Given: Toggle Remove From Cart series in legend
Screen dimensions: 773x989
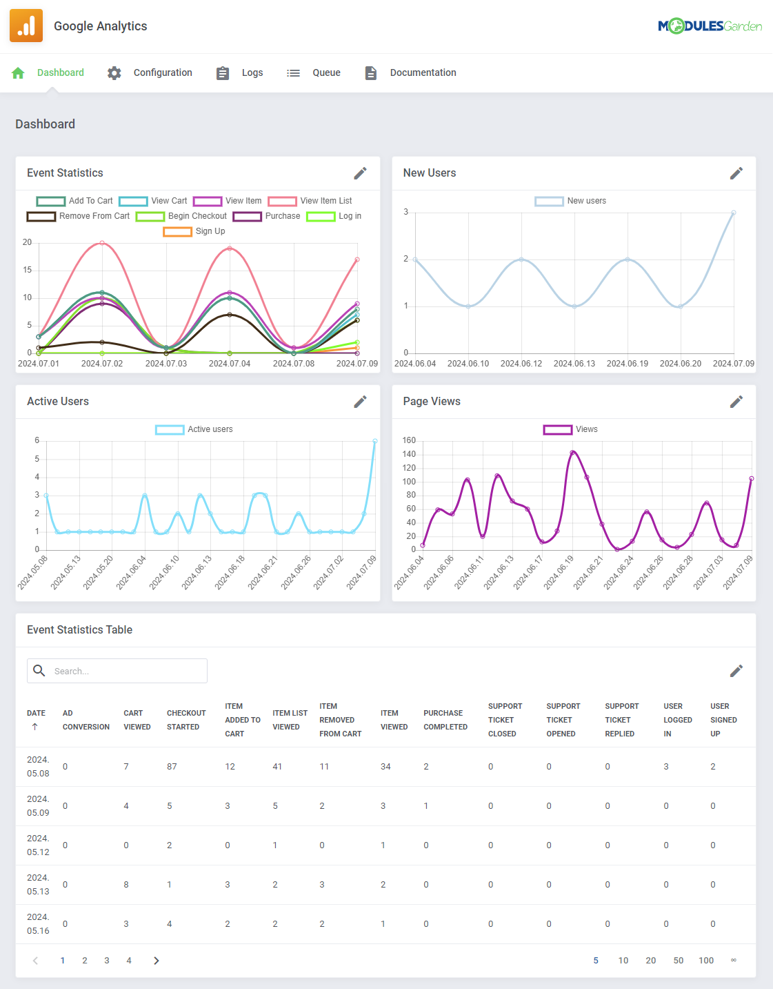Looking at the screenshot, I should 78,216.
